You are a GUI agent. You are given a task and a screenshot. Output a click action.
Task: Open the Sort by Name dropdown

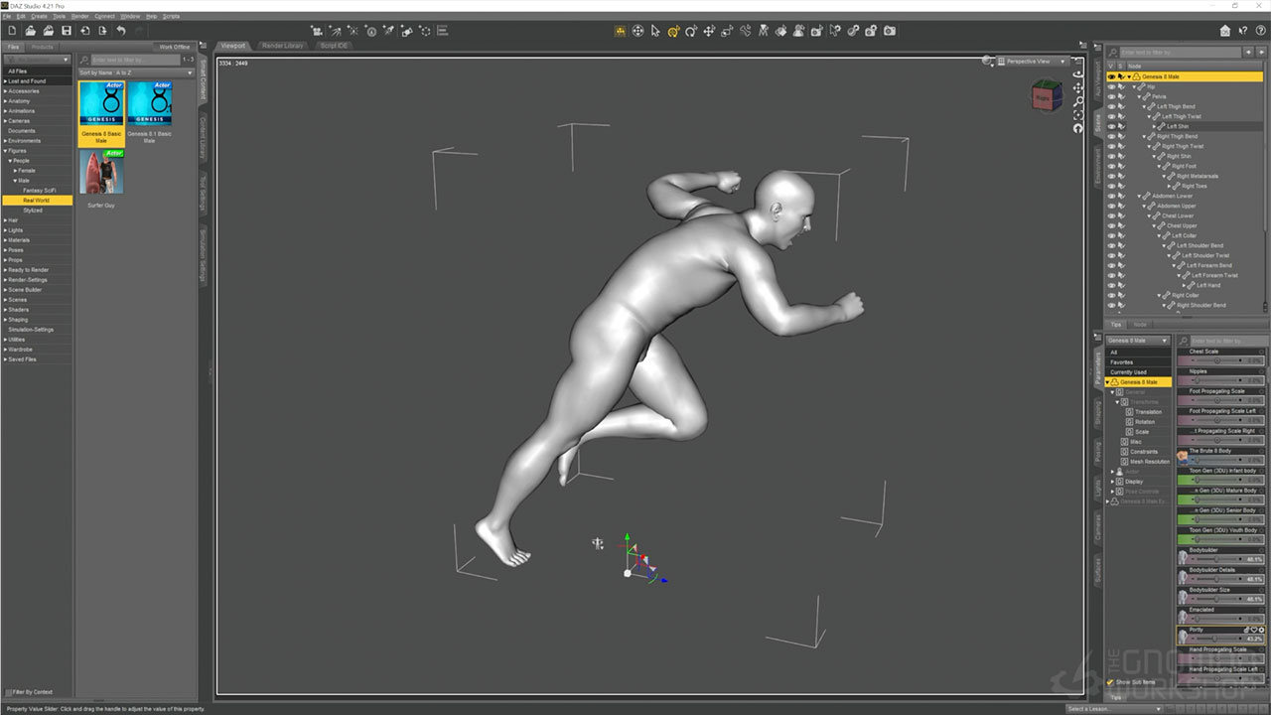[x=135, y=72]
